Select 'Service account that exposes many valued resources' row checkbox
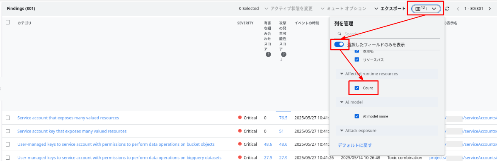Screen dimensions: 497x161 pyautogui.click(x=8, y=118)
